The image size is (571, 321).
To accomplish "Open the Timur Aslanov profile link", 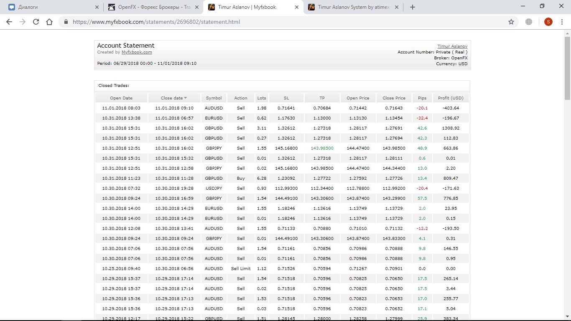I will point(452,46).
